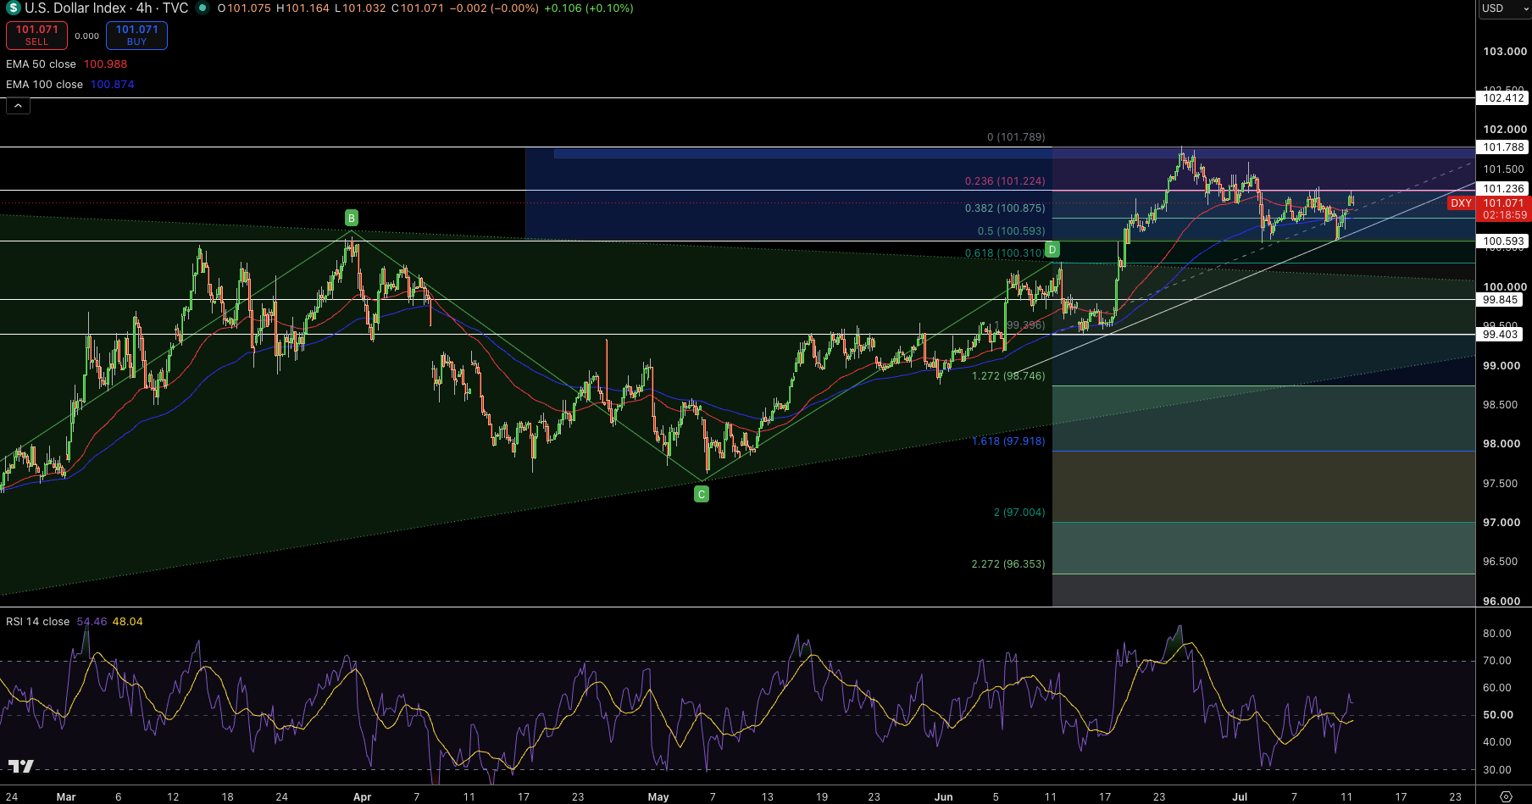
Task: Select the EMA 100 close legend
Action: point(44,85)
